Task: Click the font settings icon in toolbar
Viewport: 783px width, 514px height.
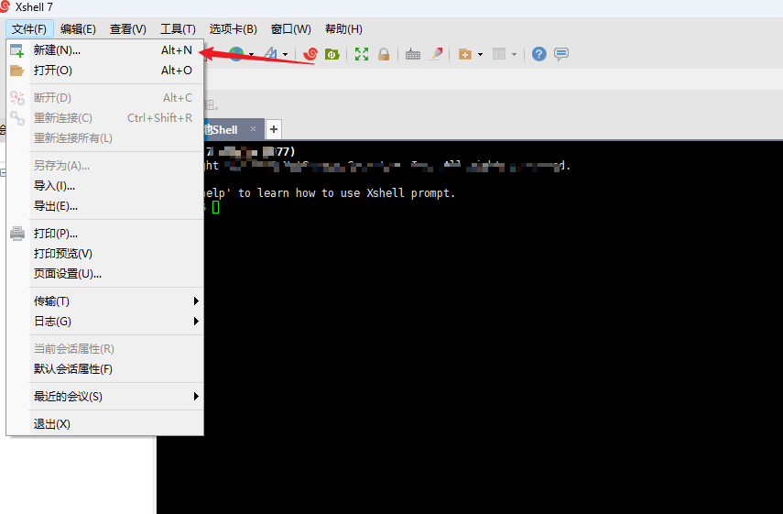Action: [x=270, y=53]
